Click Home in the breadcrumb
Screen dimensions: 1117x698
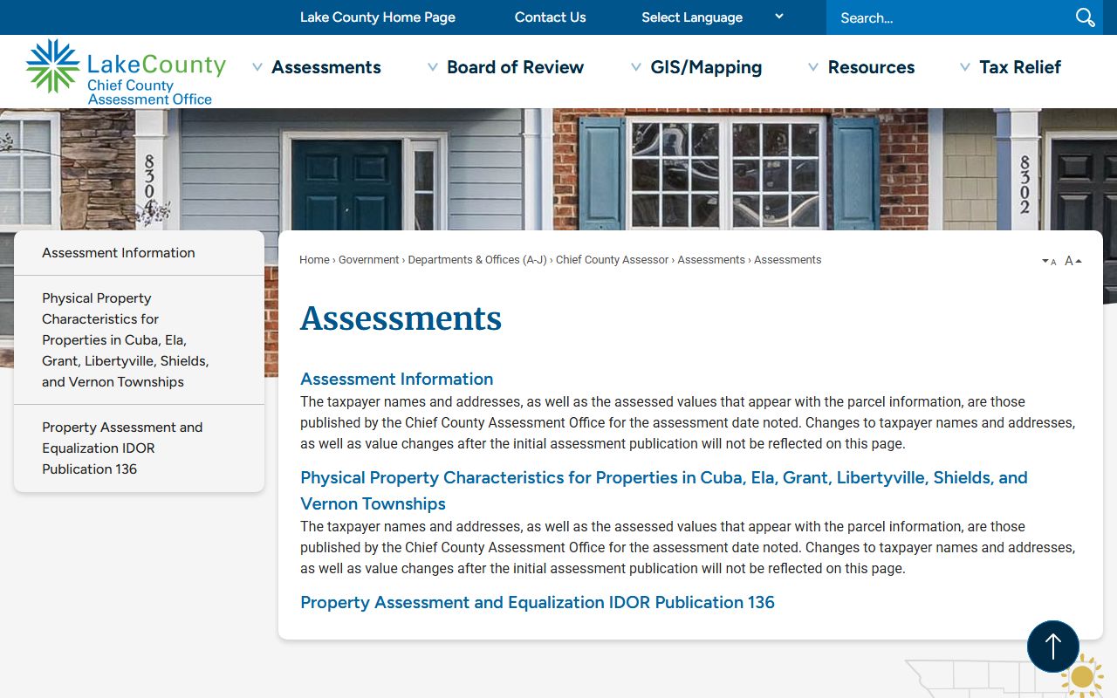(x=314, y=260)
